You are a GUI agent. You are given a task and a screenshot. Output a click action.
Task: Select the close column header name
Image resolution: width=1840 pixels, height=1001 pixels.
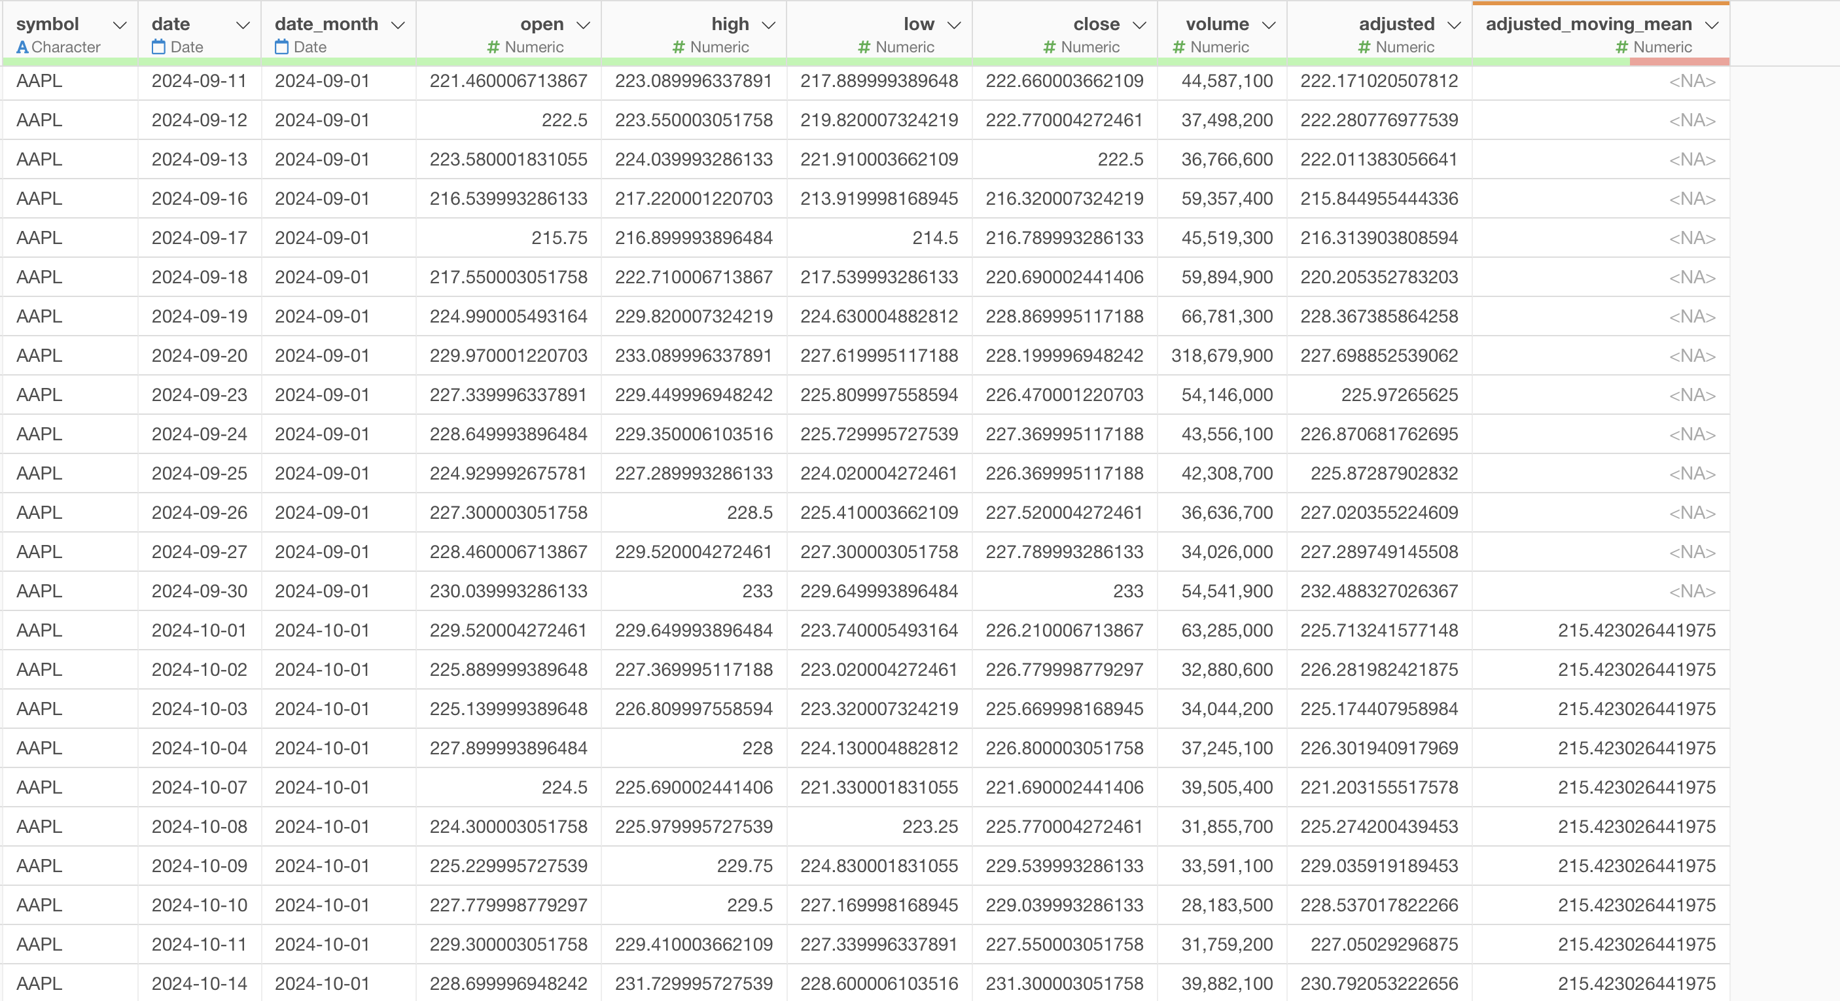[1097, 24]
